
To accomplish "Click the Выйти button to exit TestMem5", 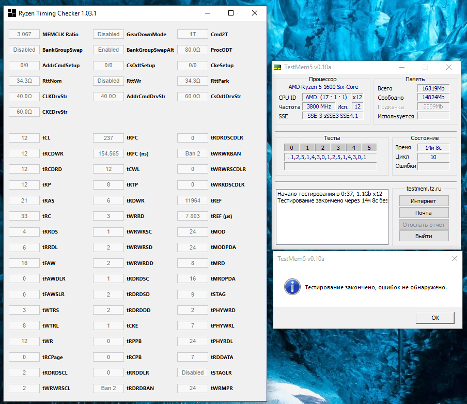I will click(x=424, y=236).
